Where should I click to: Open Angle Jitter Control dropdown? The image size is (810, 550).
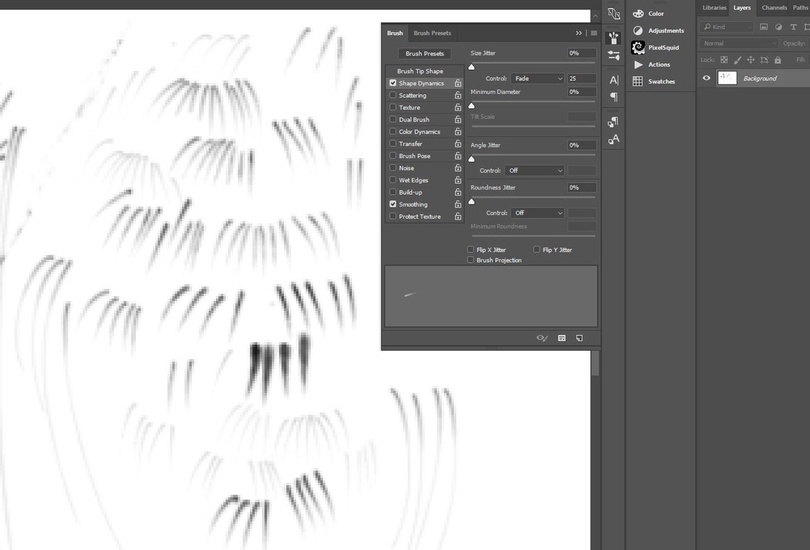(x=534, y=170)
